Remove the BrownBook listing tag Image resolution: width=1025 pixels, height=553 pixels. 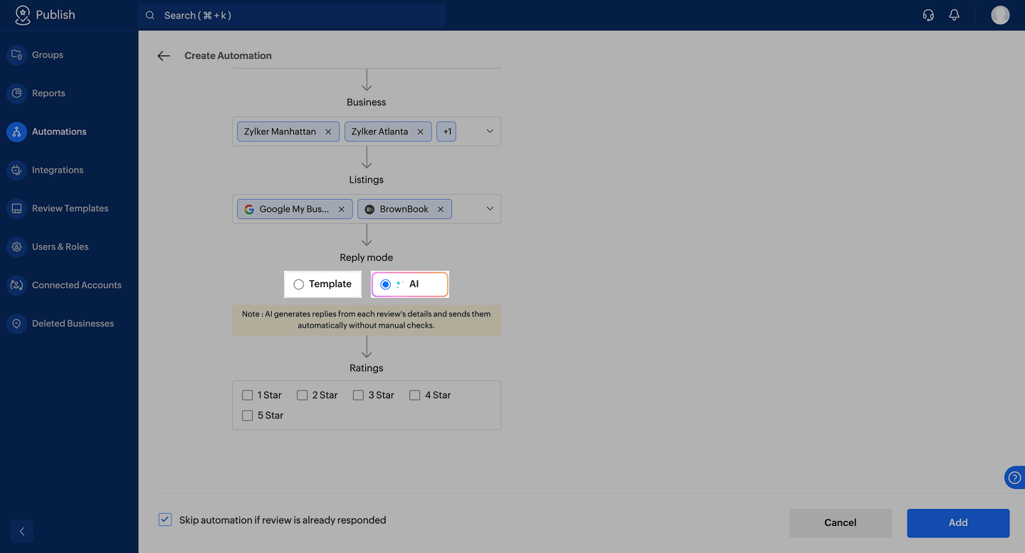[440, 209]
